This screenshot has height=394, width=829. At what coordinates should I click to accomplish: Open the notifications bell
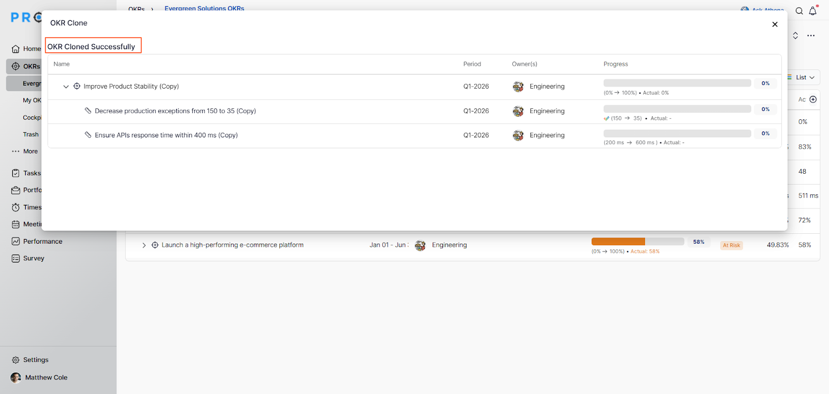pos(813,11)
